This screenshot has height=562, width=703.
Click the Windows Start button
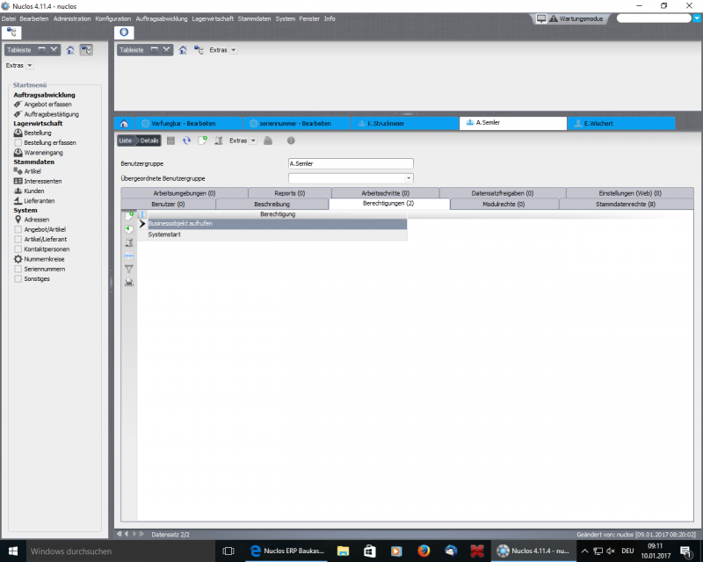click(13, 551)
